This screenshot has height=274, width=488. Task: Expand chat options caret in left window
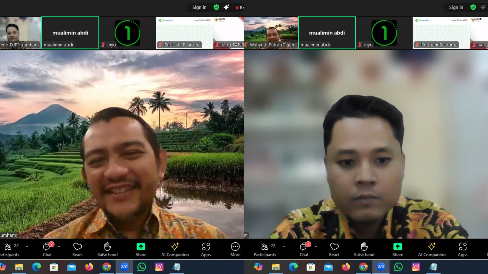click(59, 247)
